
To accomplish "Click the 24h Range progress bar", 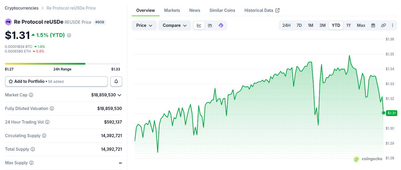I will tap(63, 64).
